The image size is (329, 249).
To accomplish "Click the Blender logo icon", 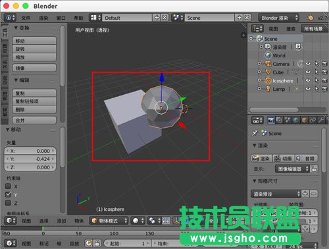I will point(311,18).
